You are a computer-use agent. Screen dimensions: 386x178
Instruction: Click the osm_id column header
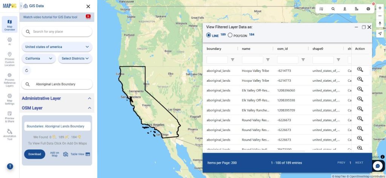[x=282, y=49]
